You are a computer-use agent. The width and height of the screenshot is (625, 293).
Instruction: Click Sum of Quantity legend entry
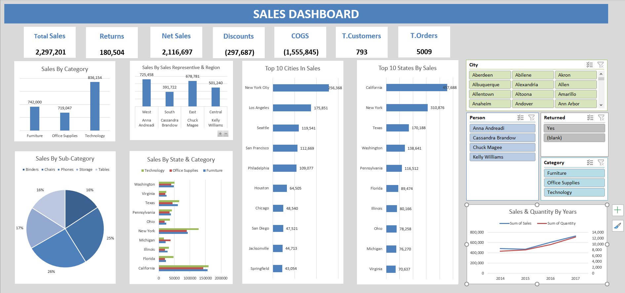(556, 223)
